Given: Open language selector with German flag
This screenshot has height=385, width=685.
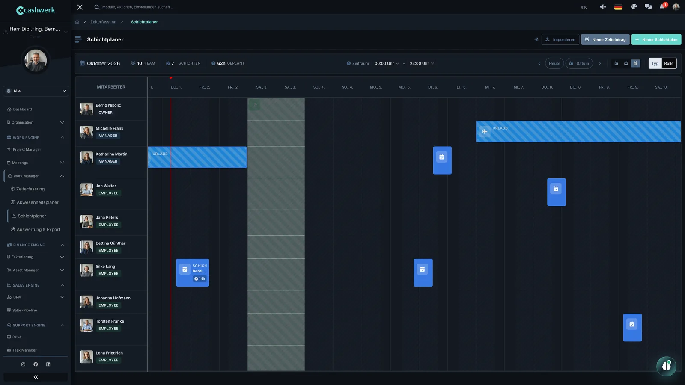Looking at the screenshot, I should tap(618, 7).
